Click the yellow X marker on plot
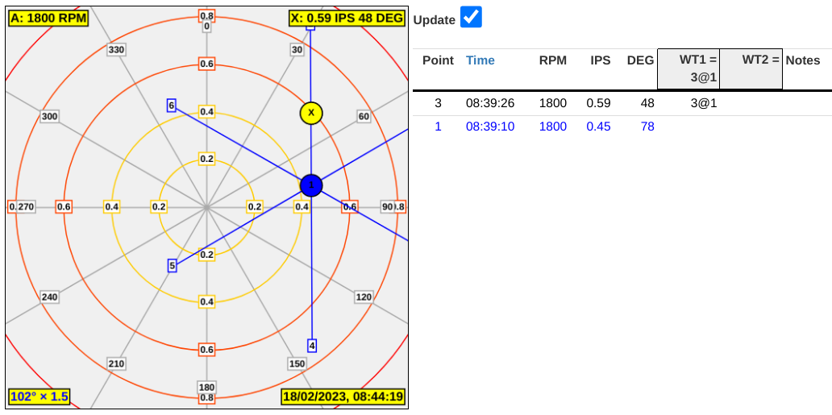832x415 pixels. tap(311, 113)
